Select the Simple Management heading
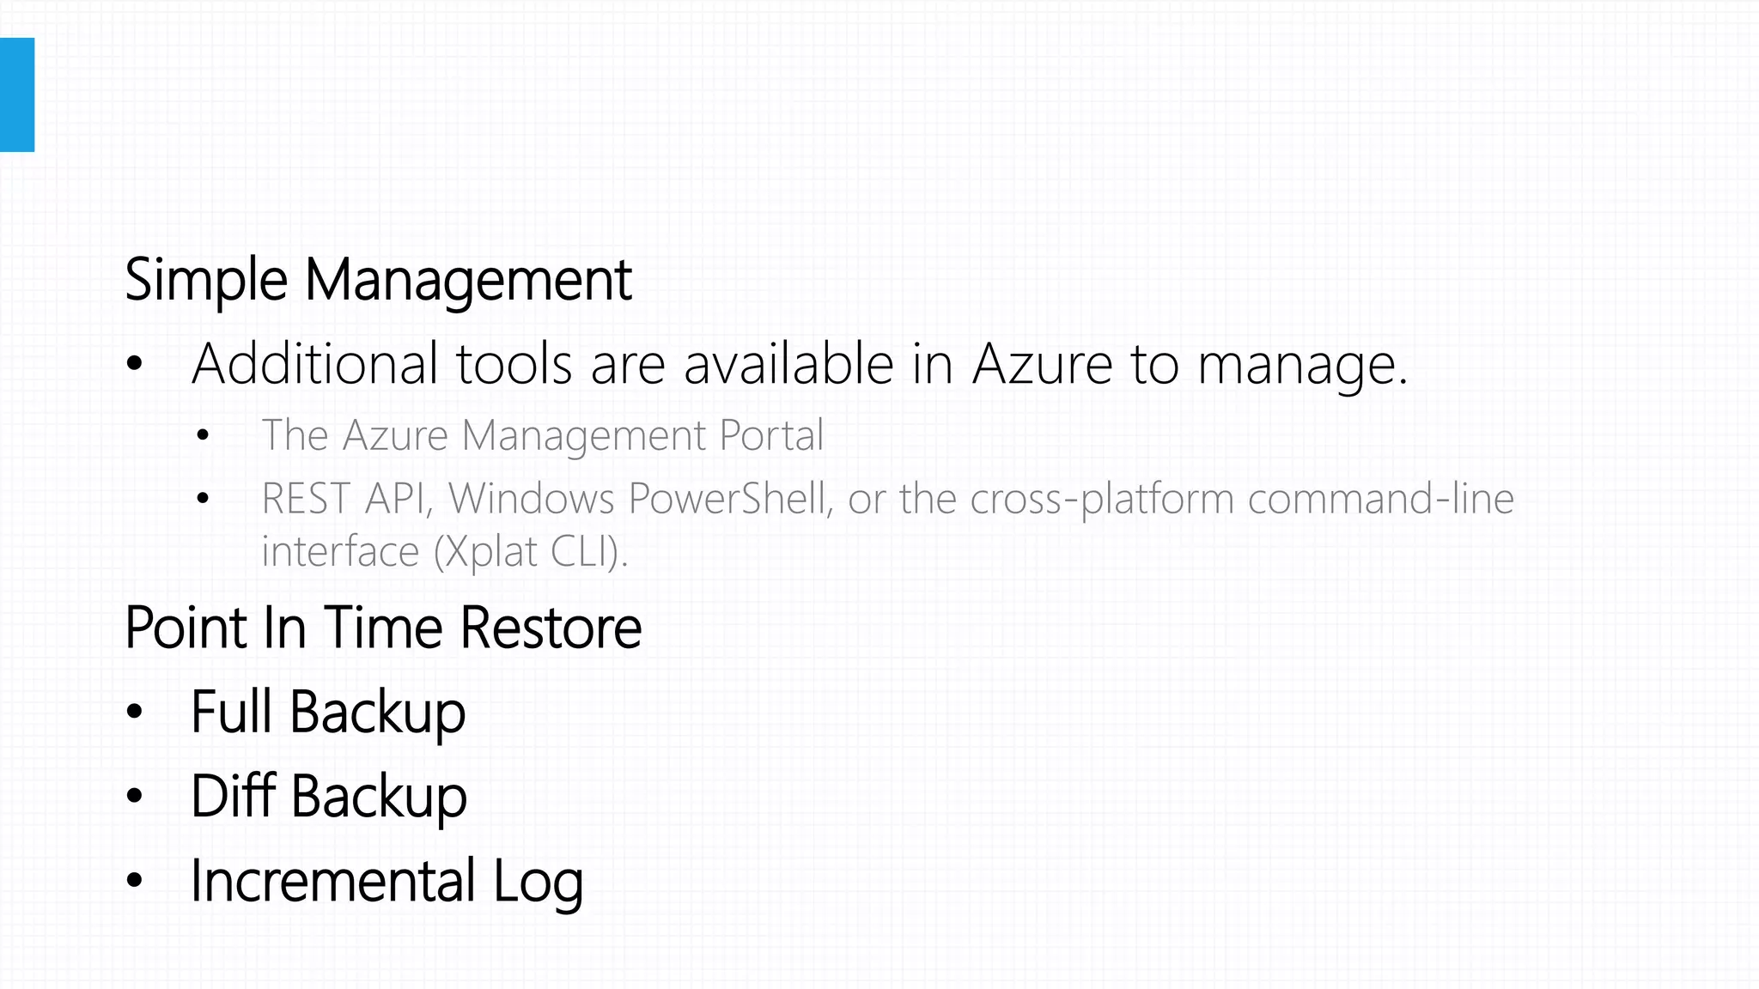The image size is (1759, 989). [378, 280]
